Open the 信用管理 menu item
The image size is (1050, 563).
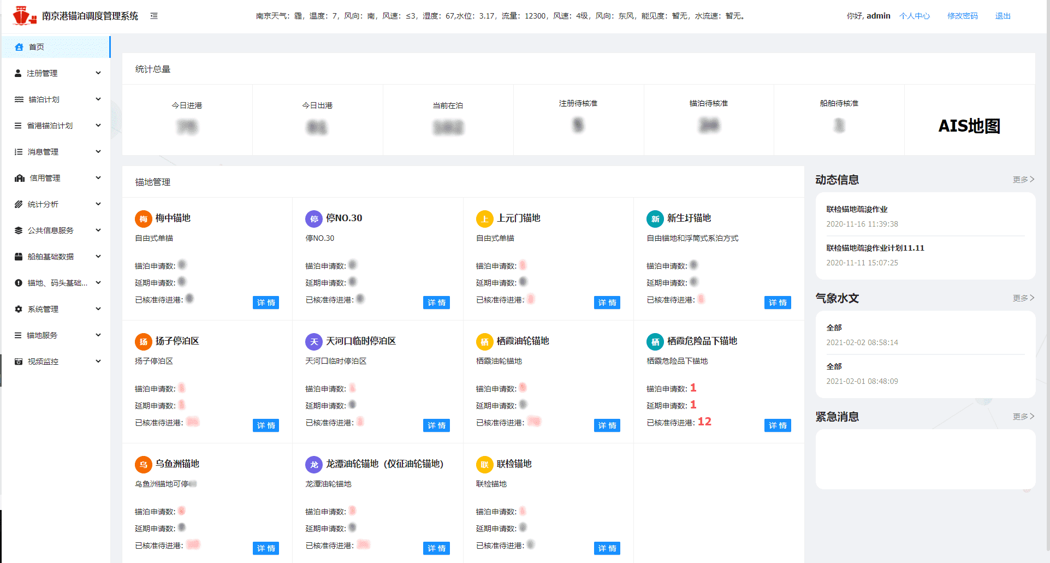[45, 178]
